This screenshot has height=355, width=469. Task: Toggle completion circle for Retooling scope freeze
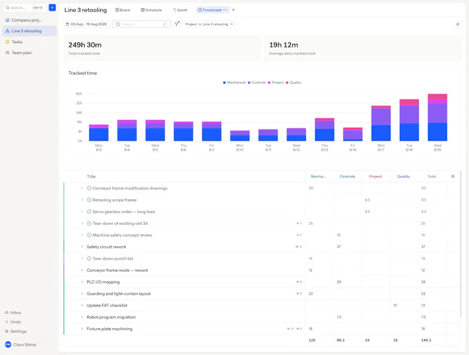89,200
